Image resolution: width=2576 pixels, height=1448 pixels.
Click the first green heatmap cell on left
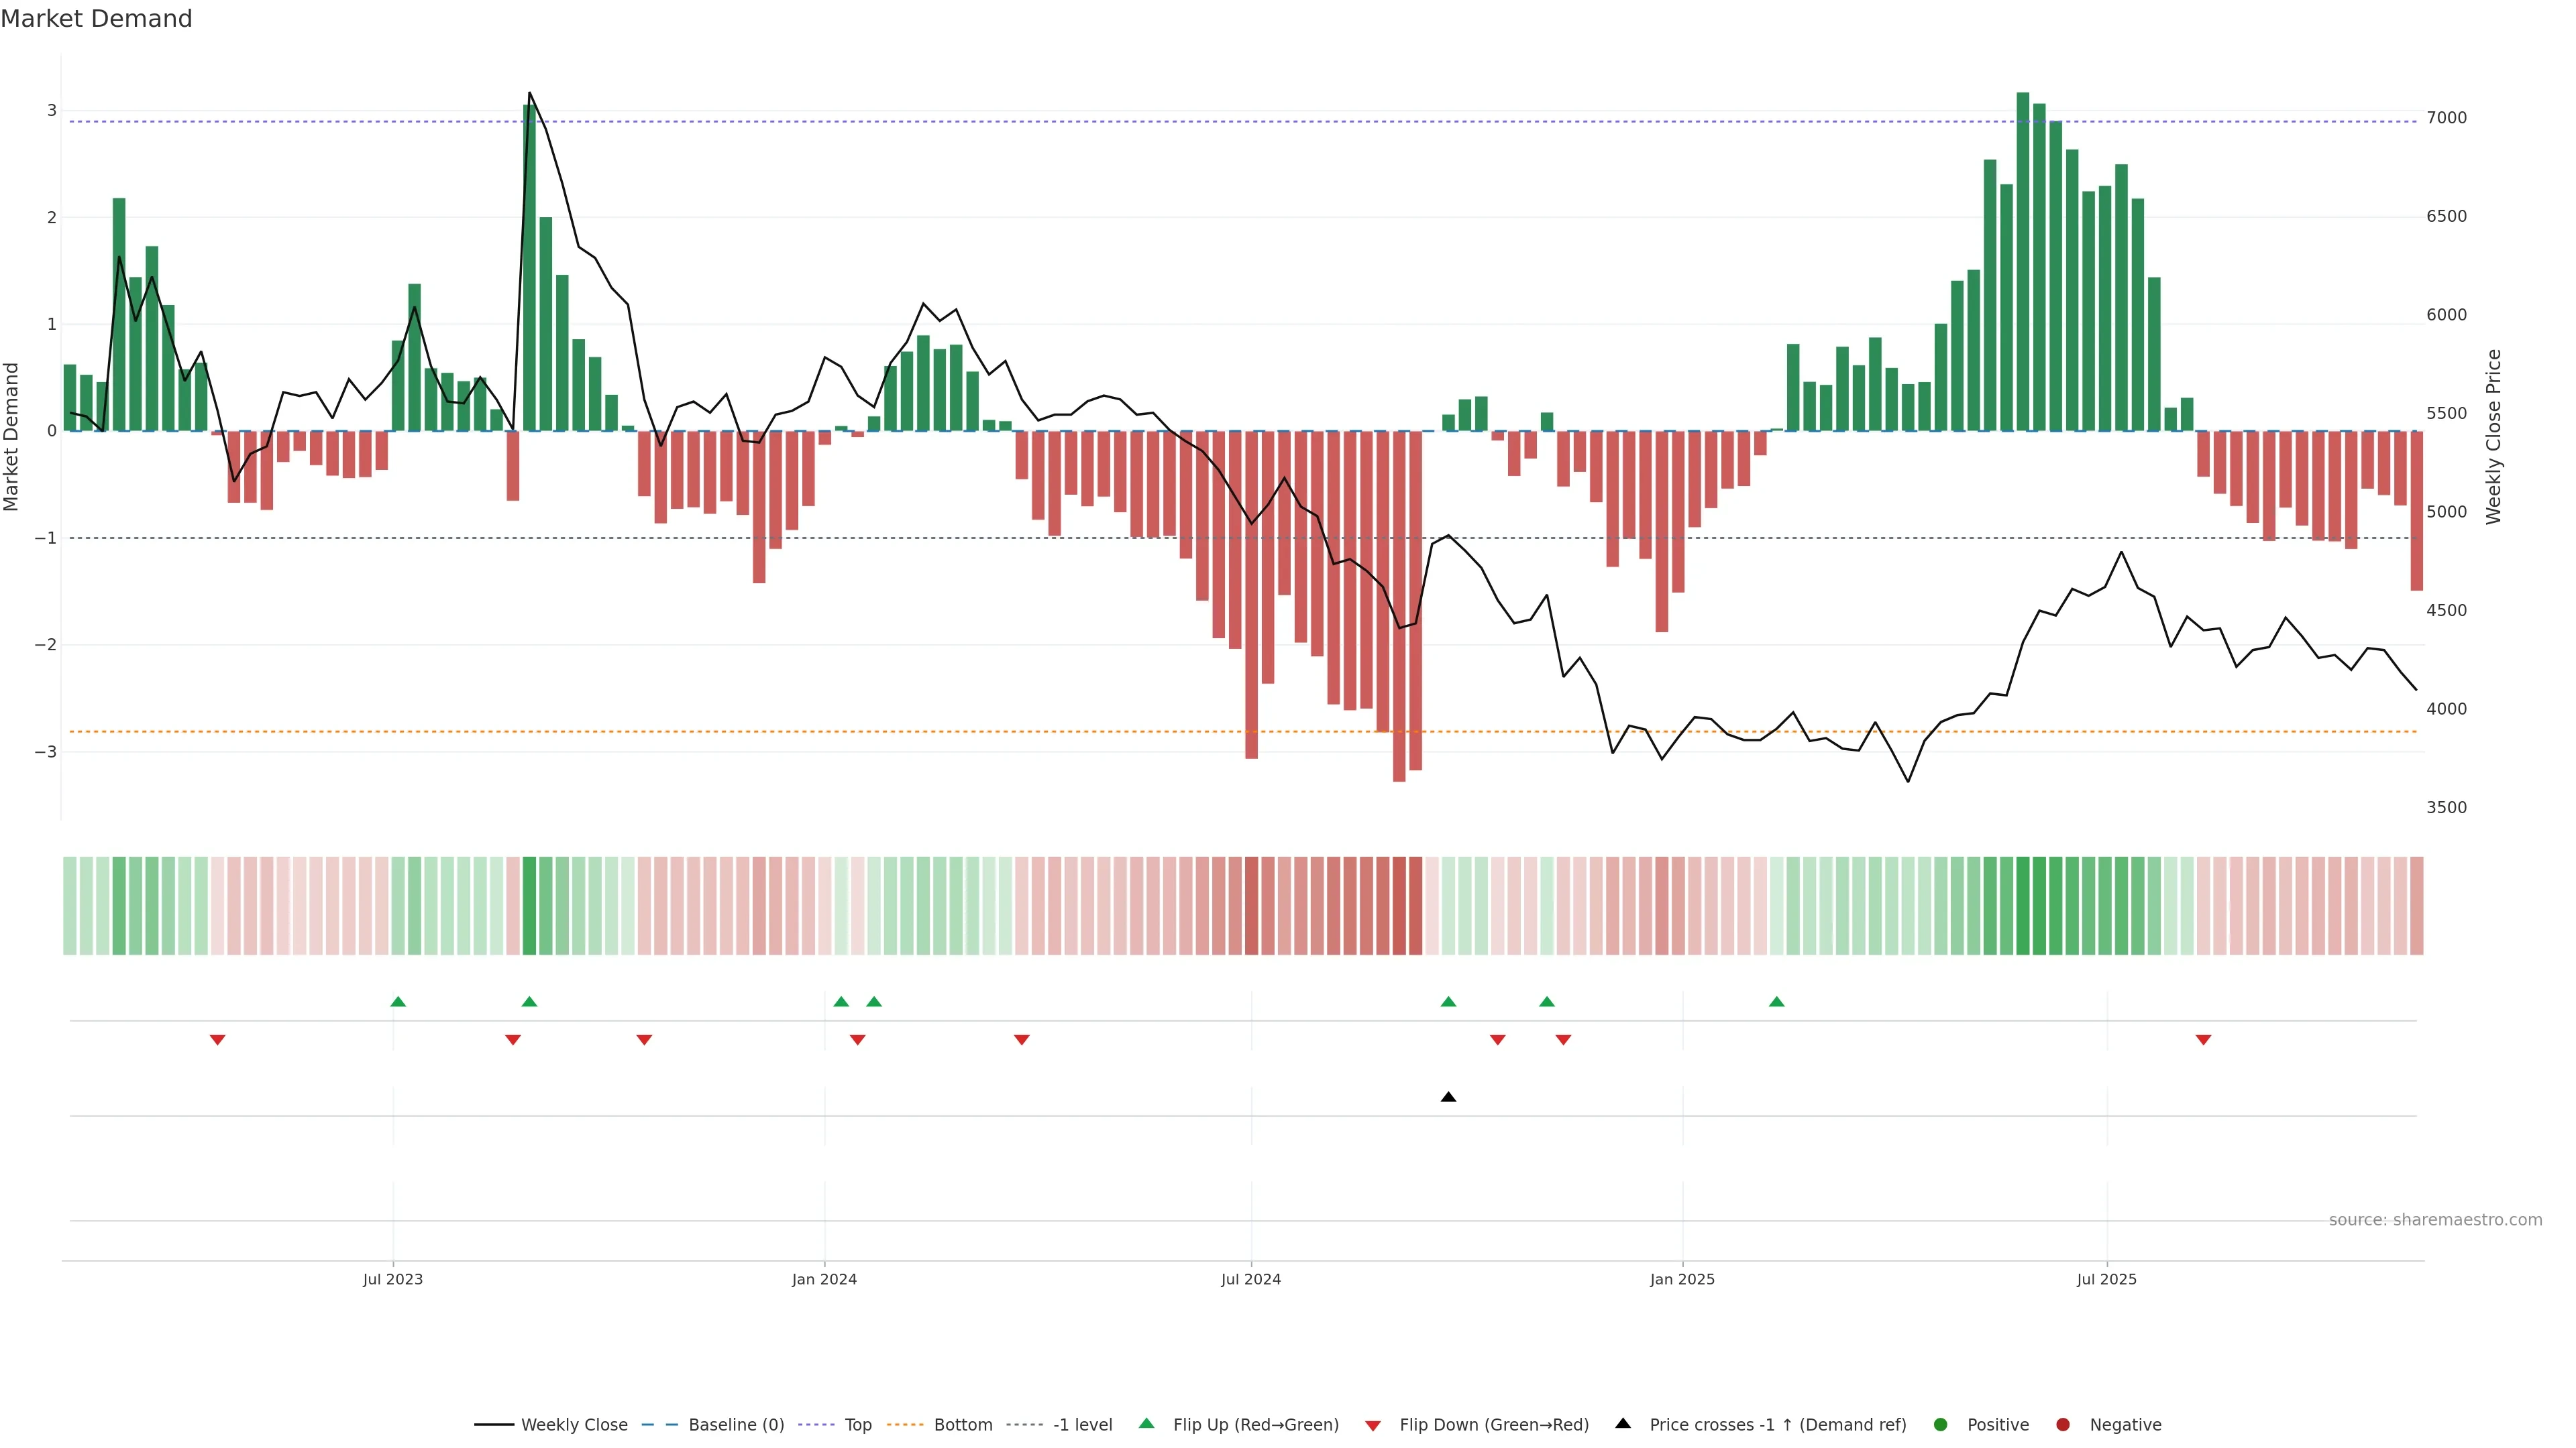click(70, 906)
